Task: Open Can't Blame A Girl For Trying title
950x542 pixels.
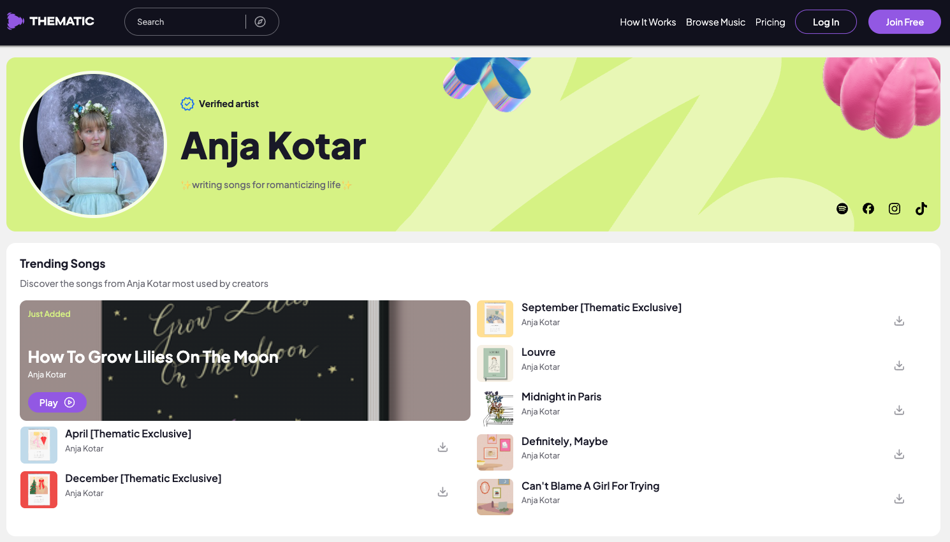Action: tap(590, 486)
